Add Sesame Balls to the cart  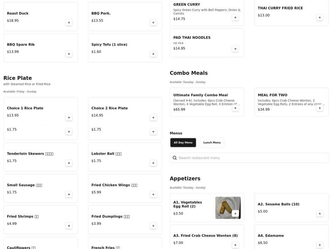tap(320, 214)
